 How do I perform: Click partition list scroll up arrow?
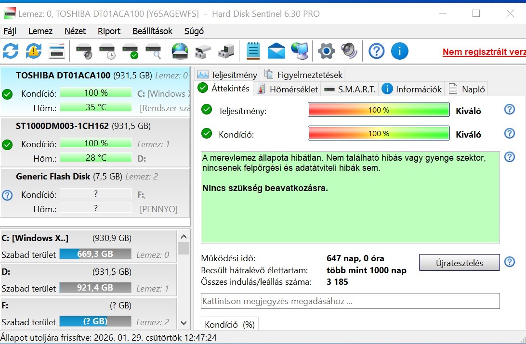pos(184,237)
